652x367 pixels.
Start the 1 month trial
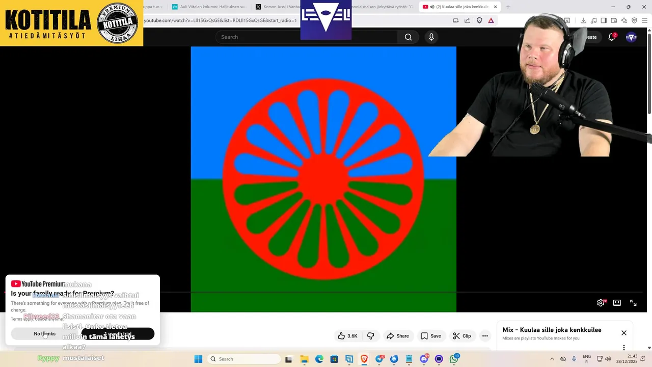tap(118, 334)
